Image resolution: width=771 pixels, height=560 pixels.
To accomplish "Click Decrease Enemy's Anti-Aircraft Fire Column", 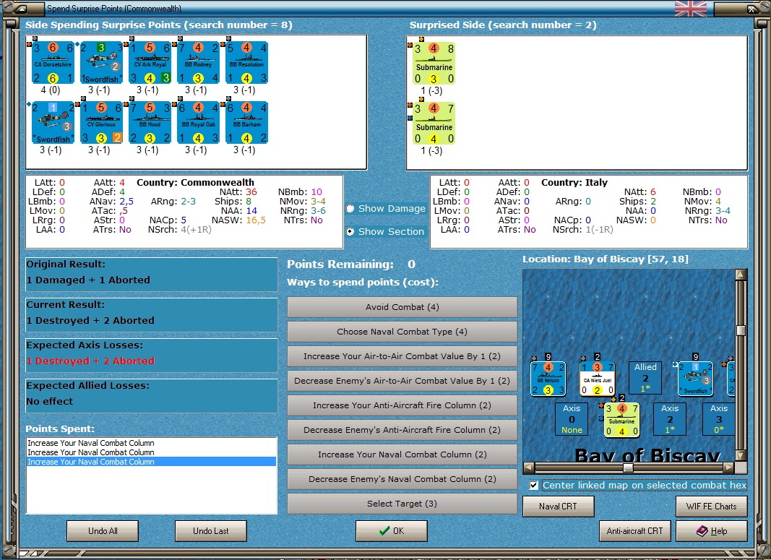I will point(402,430).
